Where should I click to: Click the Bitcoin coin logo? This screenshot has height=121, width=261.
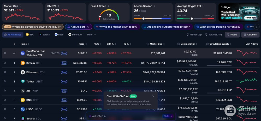23,63
